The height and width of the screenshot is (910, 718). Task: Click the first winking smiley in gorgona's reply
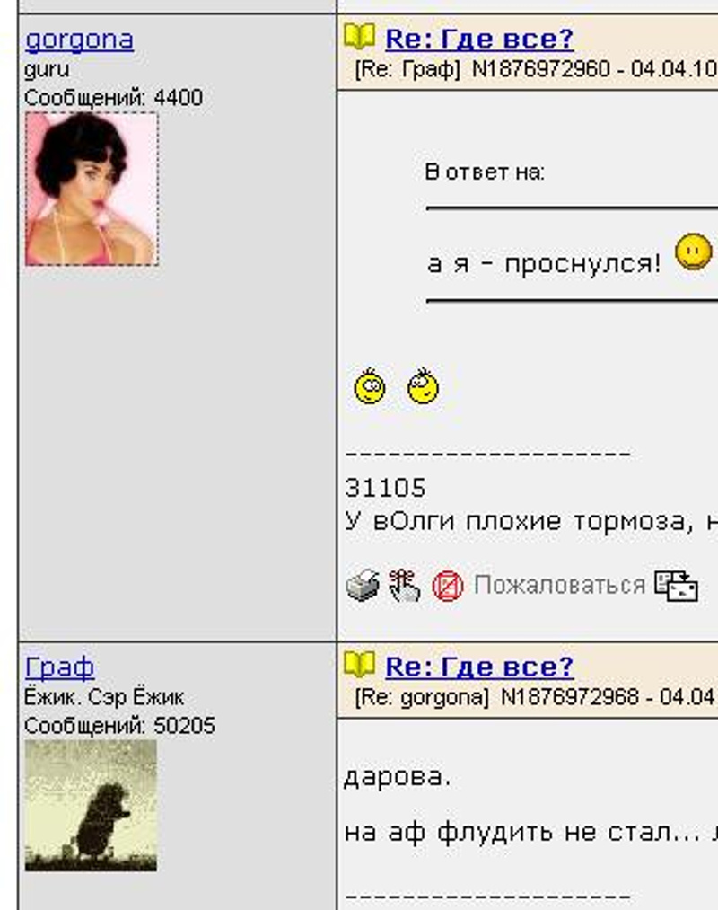370,386
